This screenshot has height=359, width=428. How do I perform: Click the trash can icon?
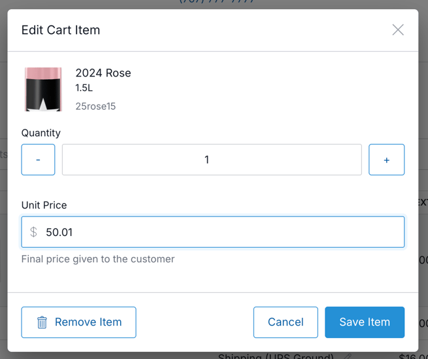pyautogui.click(x=42, y=322)
